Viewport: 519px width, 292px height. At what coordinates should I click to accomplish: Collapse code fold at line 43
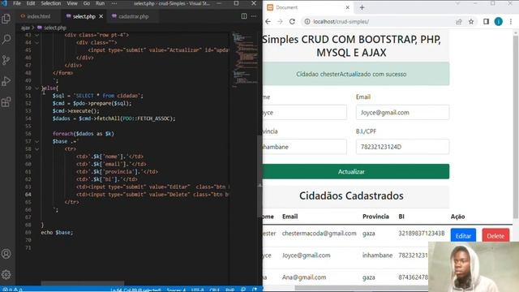point(36,35)
